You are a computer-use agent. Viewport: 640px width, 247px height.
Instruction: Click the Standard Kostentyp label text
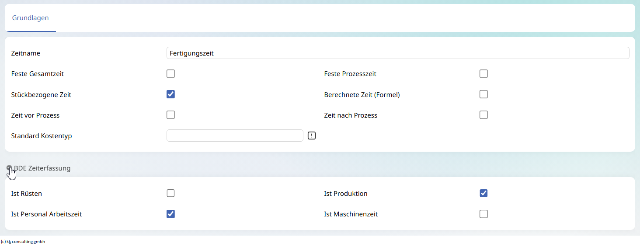[42, 136]
